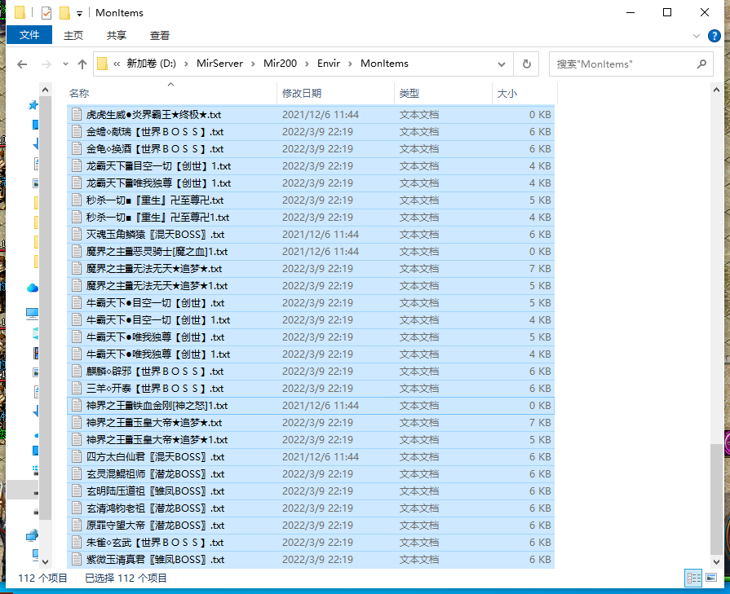
Task: Click icon of 牛霸天下●唯我独尊【创世】.txt
Action: click(77, 337)
